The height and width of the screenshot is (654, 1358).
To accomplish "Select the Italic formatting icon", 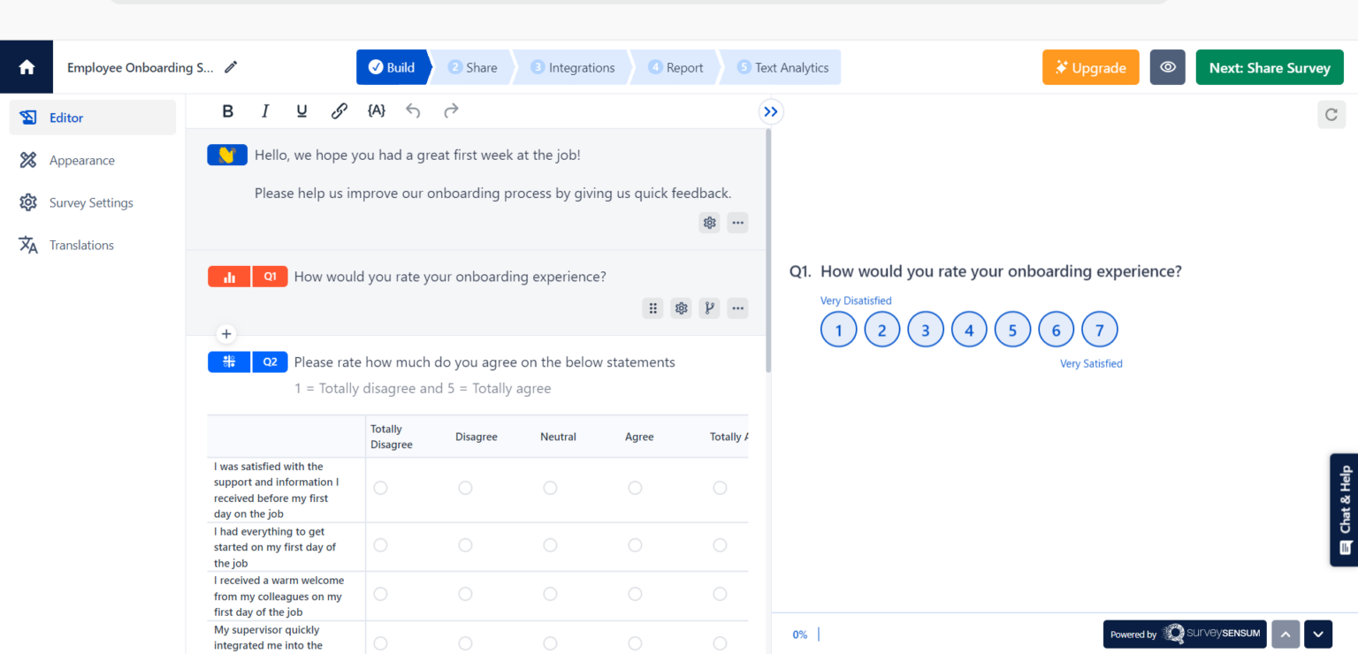I will 265,110.
